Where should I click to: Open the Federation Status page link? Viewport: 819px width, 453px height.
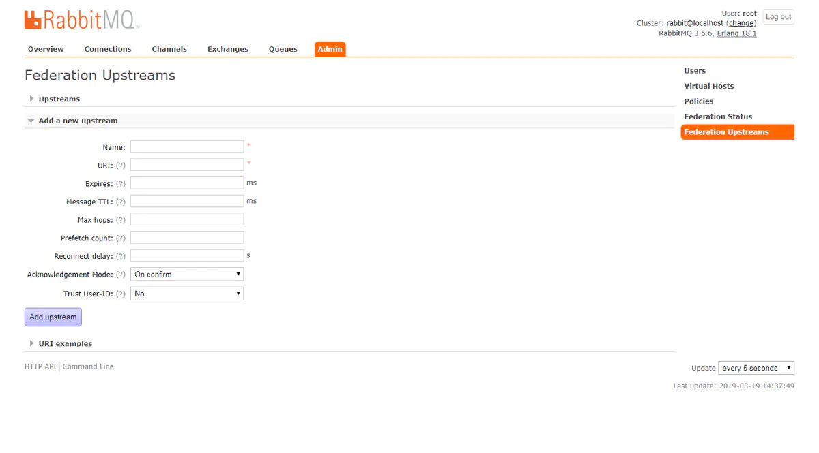[x=718, y=116]
